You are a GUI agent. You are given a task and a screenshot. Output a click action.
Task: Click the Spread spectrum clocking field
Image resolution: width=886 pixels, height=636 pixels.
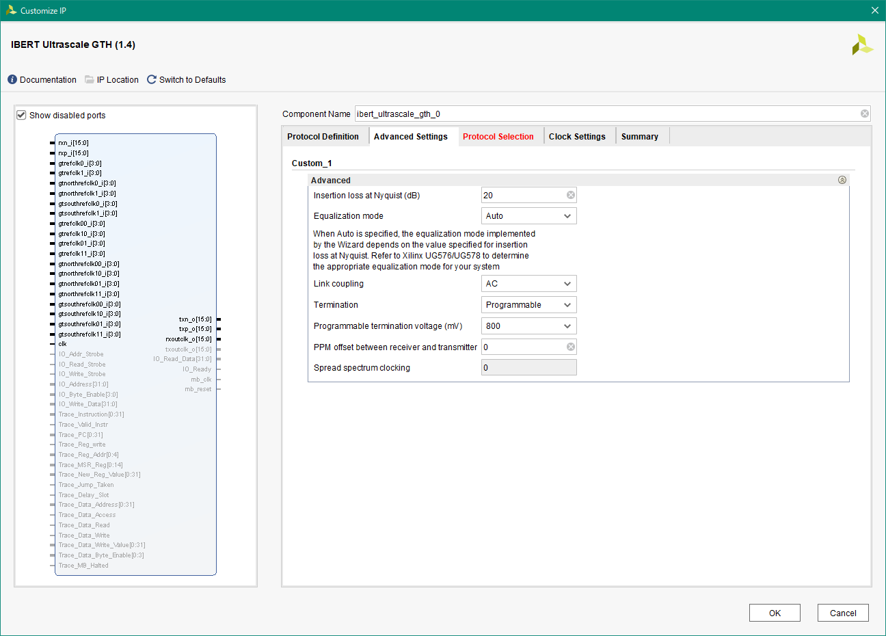click(x=529, y=368)
